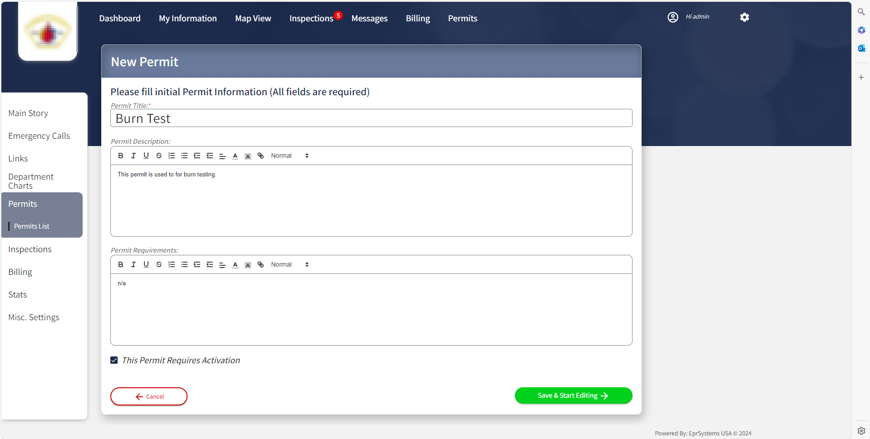This screenshot has height=439, width=870.
Task: Underline text in Permit Requirements editor
Action: click(x=146, y=264)
